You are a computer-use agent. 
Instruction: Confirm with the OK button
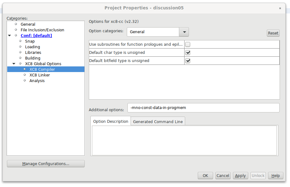point(205,175)
